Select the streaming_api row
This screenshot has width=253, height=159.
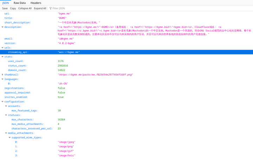tap(18, 52)
